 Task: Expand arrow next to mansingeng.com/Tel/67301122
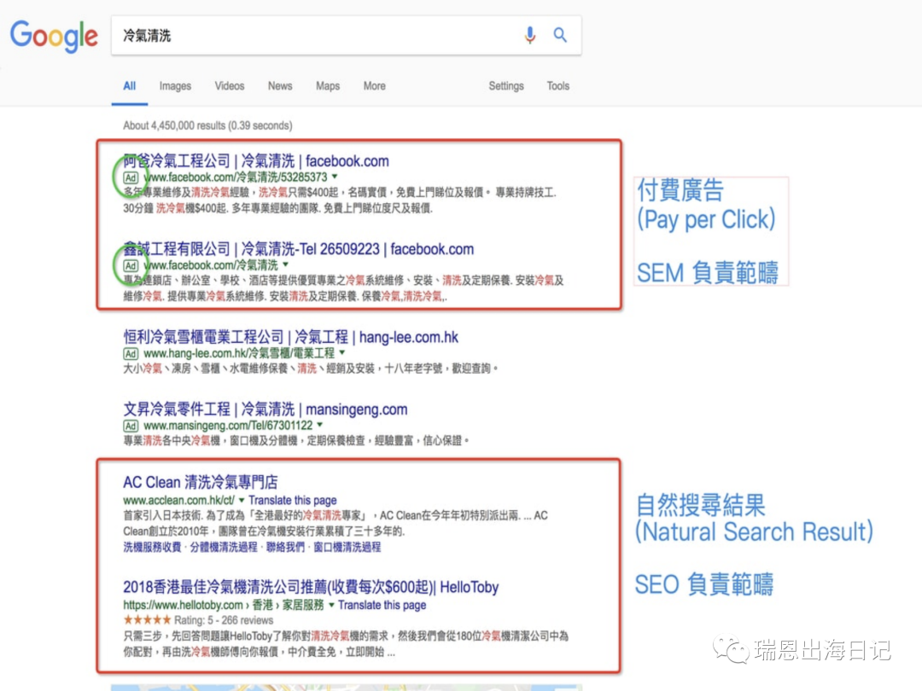click(x=320, y=424)
